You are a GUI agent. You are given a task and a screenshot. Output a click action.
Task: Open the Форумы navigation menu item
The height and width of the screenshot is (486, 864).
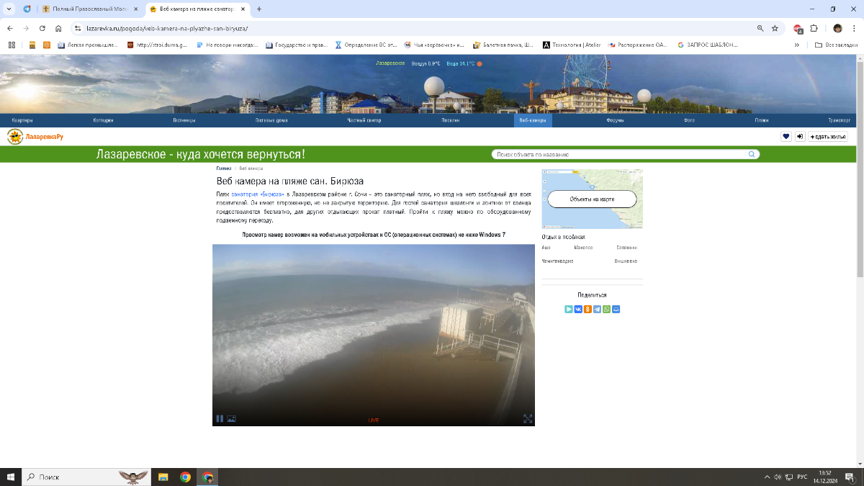coord(615,120)
